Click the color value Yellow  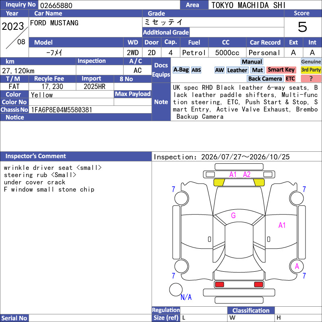tap(42, 95)
